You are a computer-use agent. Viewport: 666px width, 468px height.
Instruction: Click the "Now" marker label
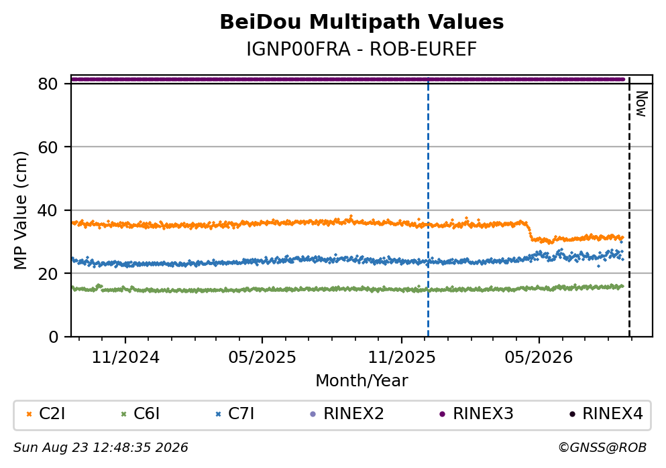pyautogui.click(x=641, y=104)
